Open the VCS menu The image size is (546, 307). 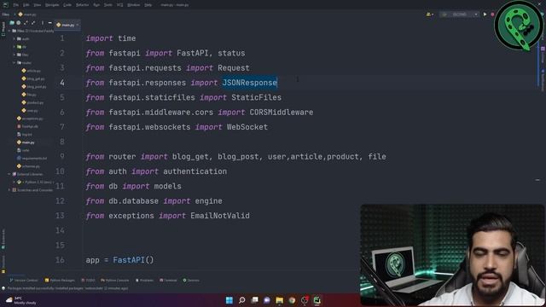pos(119,5)
